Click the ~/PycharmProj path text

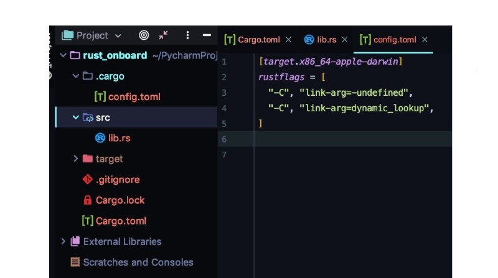pyautogui.click(x=185, y=55)
